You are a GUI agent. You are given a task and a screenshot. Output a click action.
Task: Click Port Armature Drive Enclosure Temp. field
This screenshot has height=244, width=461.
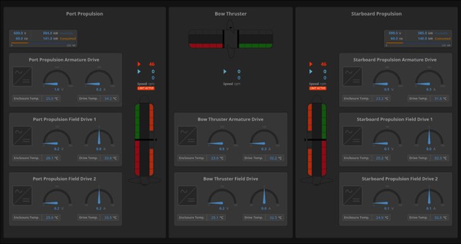(37, 99)
